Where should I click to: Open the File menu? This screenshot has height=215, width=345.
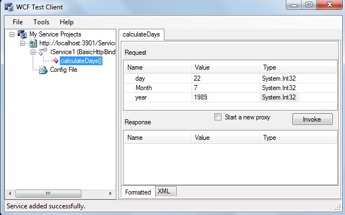(18, 22)
